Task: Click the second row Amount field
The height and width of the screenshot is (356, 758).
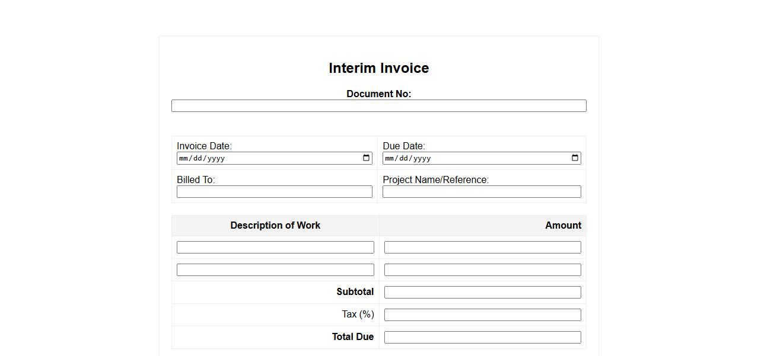Action: point(482,270)
